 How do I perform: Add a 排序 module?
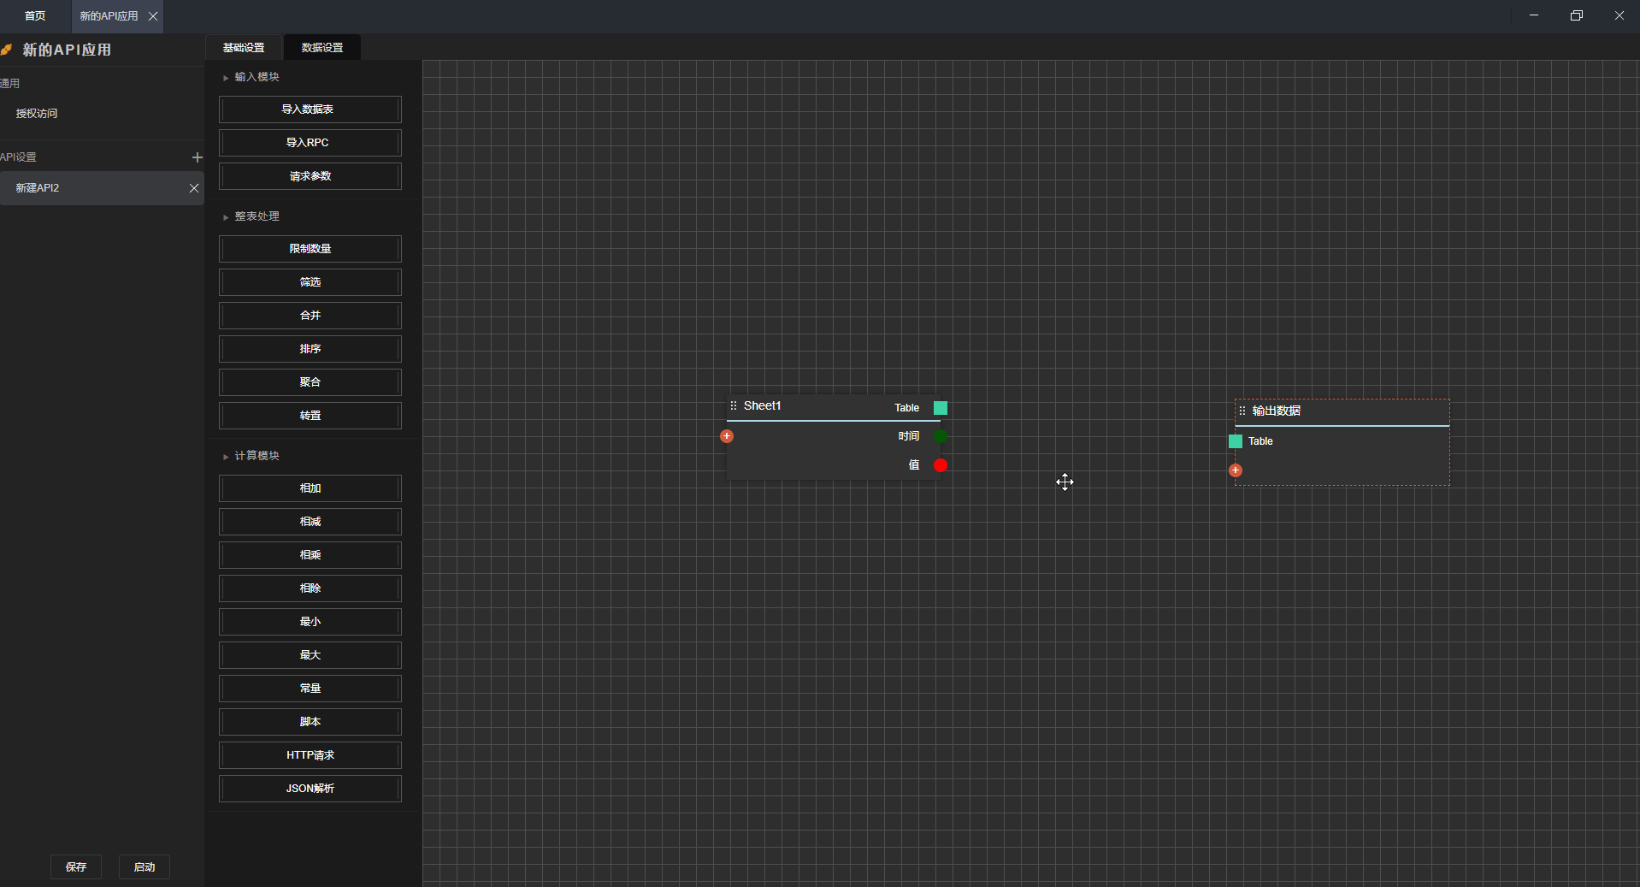310,349
